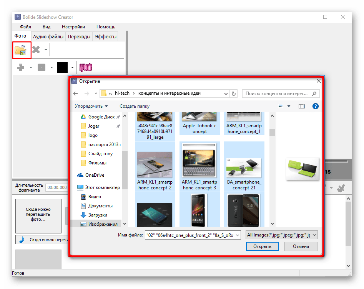
Task: Toggle the preview pane icon
Action: (x=302, y=106)
